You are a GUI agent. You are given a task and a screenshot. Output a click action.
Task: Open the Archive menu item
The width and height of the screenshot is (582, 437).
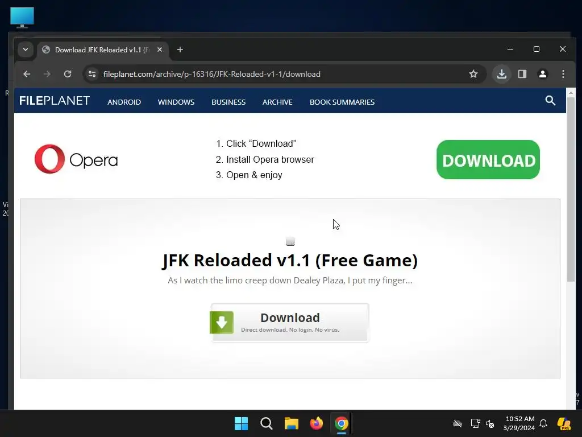(277, 102)
